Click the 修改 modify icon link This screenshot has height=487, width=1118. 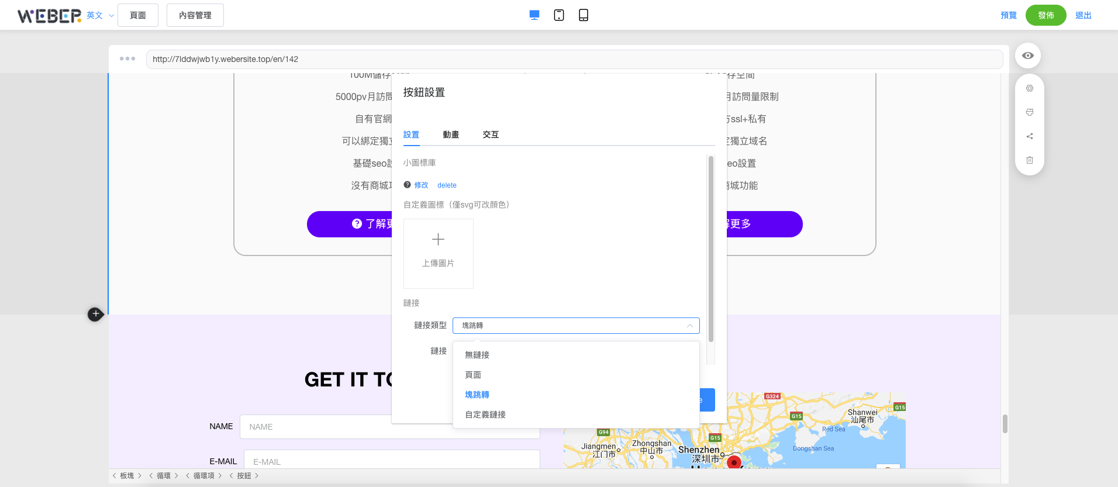[421, 185]
